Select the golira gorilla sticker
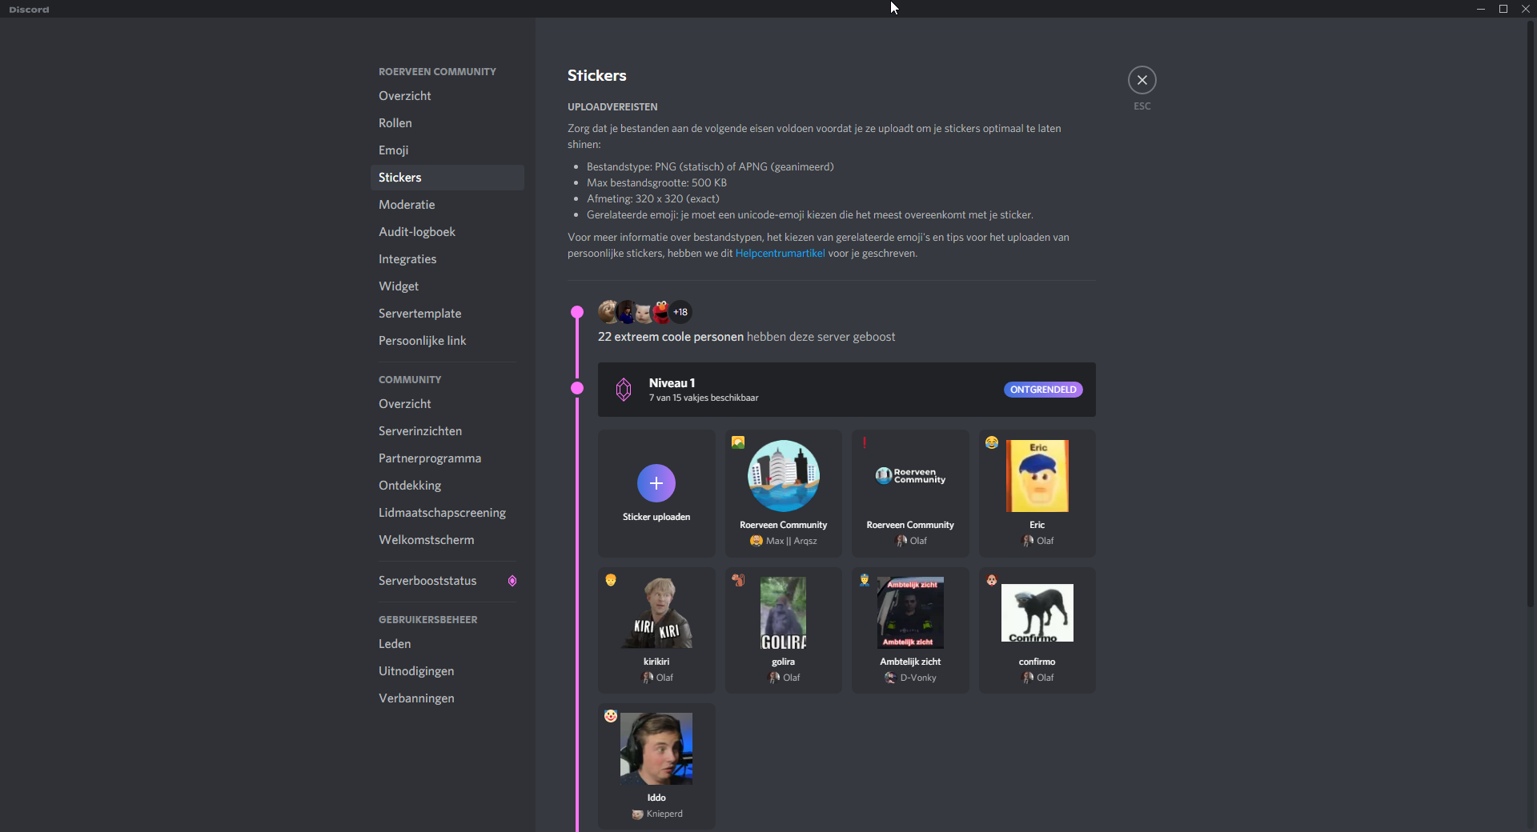The image size is (1537, 832). (783, 613)
